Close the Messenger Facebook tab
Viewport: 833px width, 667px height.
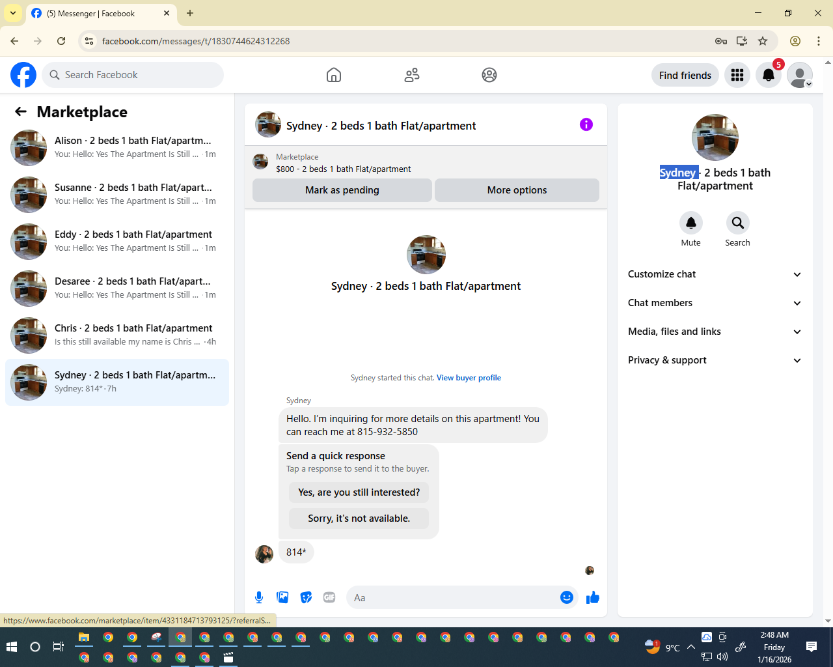167,13
